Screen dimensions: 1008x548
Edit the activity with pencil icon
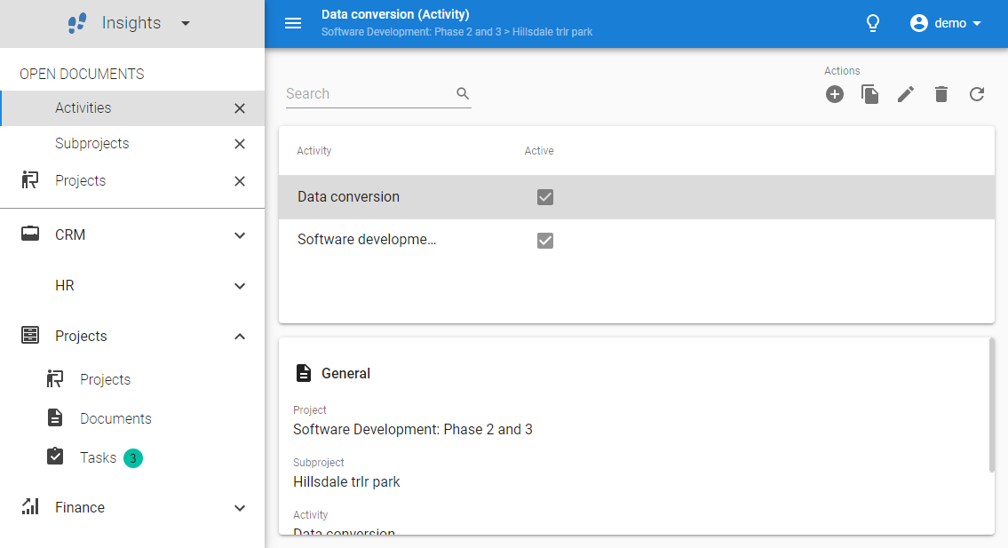pyautogui.click(x=906, y=94)
